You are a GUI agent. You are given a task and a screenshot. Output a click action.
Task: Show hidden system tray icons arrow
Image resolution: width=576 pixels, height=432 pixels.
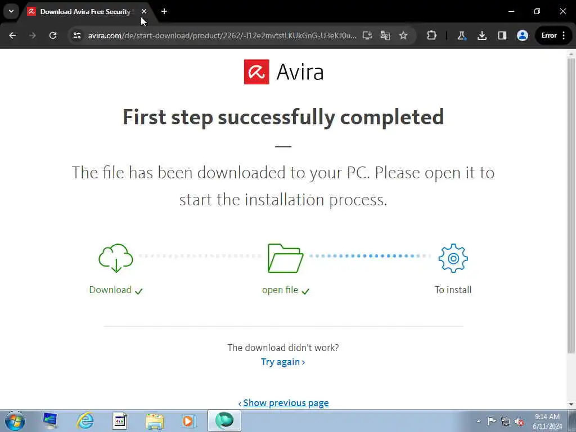[478, 421]
